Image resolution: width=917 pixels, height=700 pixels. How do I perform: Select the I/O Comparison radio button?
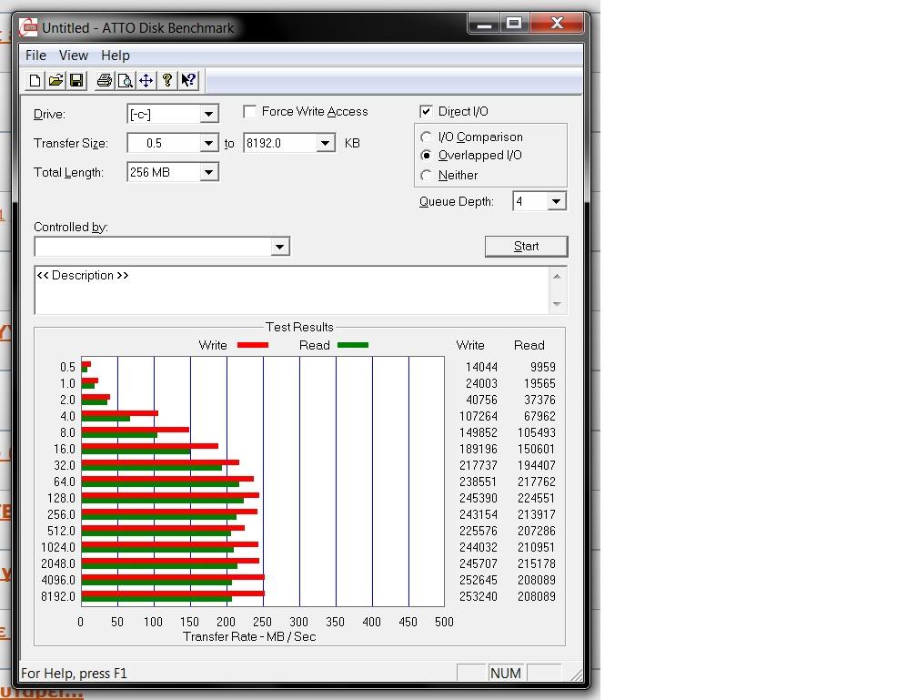point(426,137)
